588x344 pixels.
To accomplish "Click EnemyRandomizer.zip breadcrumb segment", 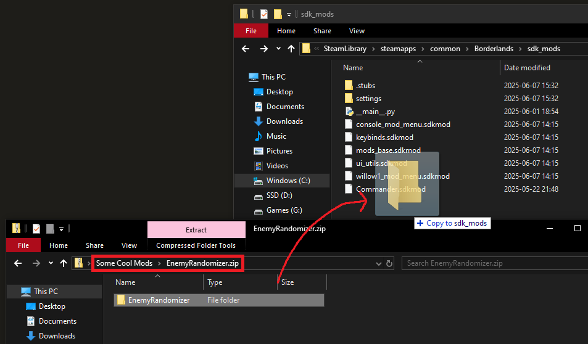I will (202, 263).
